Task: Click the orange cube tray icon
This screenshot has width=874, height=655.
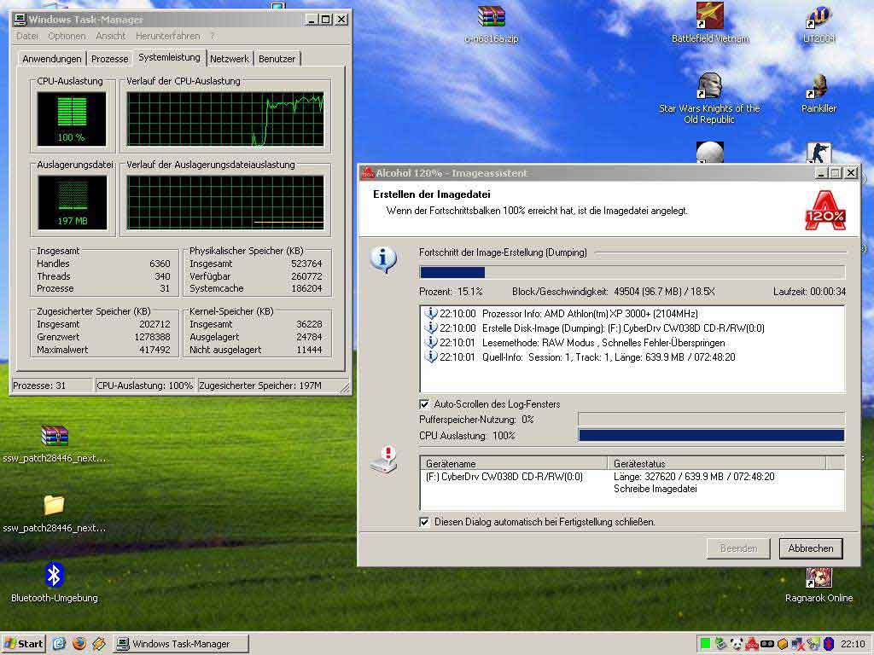Action: [783, 644]
